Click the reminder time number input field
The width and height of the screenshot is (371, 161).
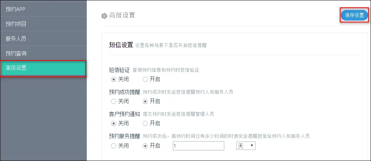(198, 146)
